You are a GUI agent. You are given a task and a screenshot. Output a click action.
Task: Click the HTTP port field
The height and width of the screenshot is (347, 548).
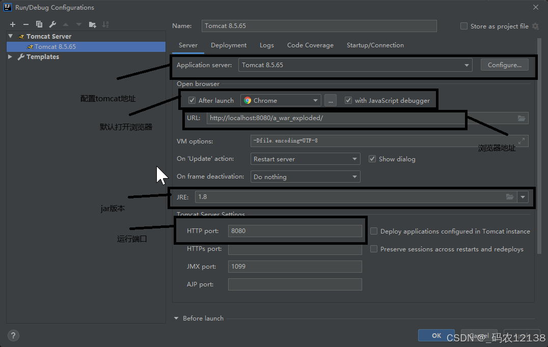point(295,231)
